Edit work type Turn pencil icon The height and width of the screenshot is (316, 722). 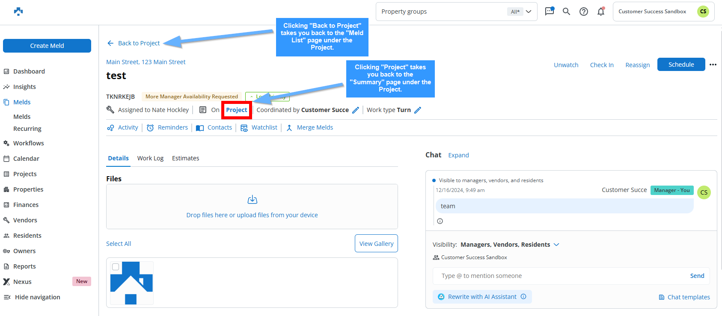[418, 110]
